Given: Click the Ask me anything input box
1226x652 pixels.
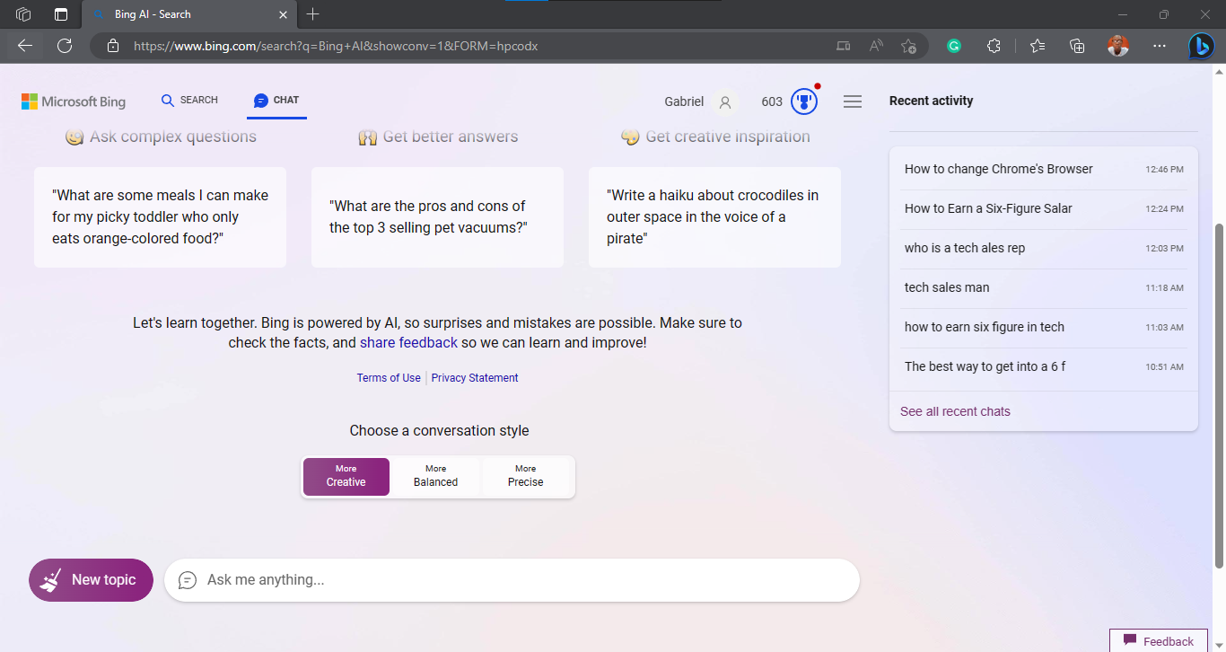Looking at the screenshot, I should [x=512, y=580].
